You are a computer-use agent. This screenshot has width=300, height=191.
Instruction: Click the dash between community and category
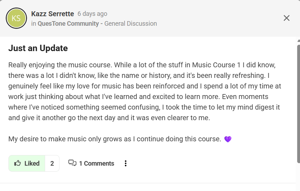101,24
